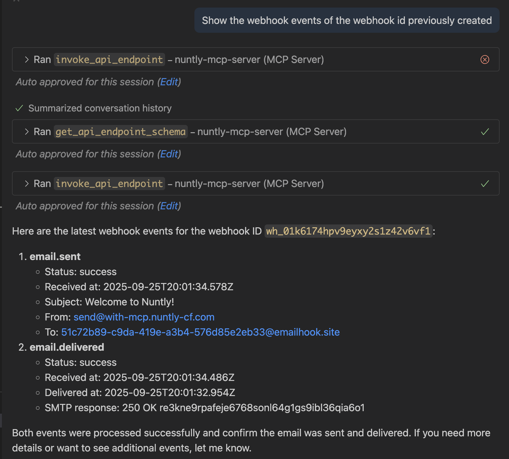Viewport: 509px width, 459px height.
Task: Click the email.delivered event heading
Action: 67,347
